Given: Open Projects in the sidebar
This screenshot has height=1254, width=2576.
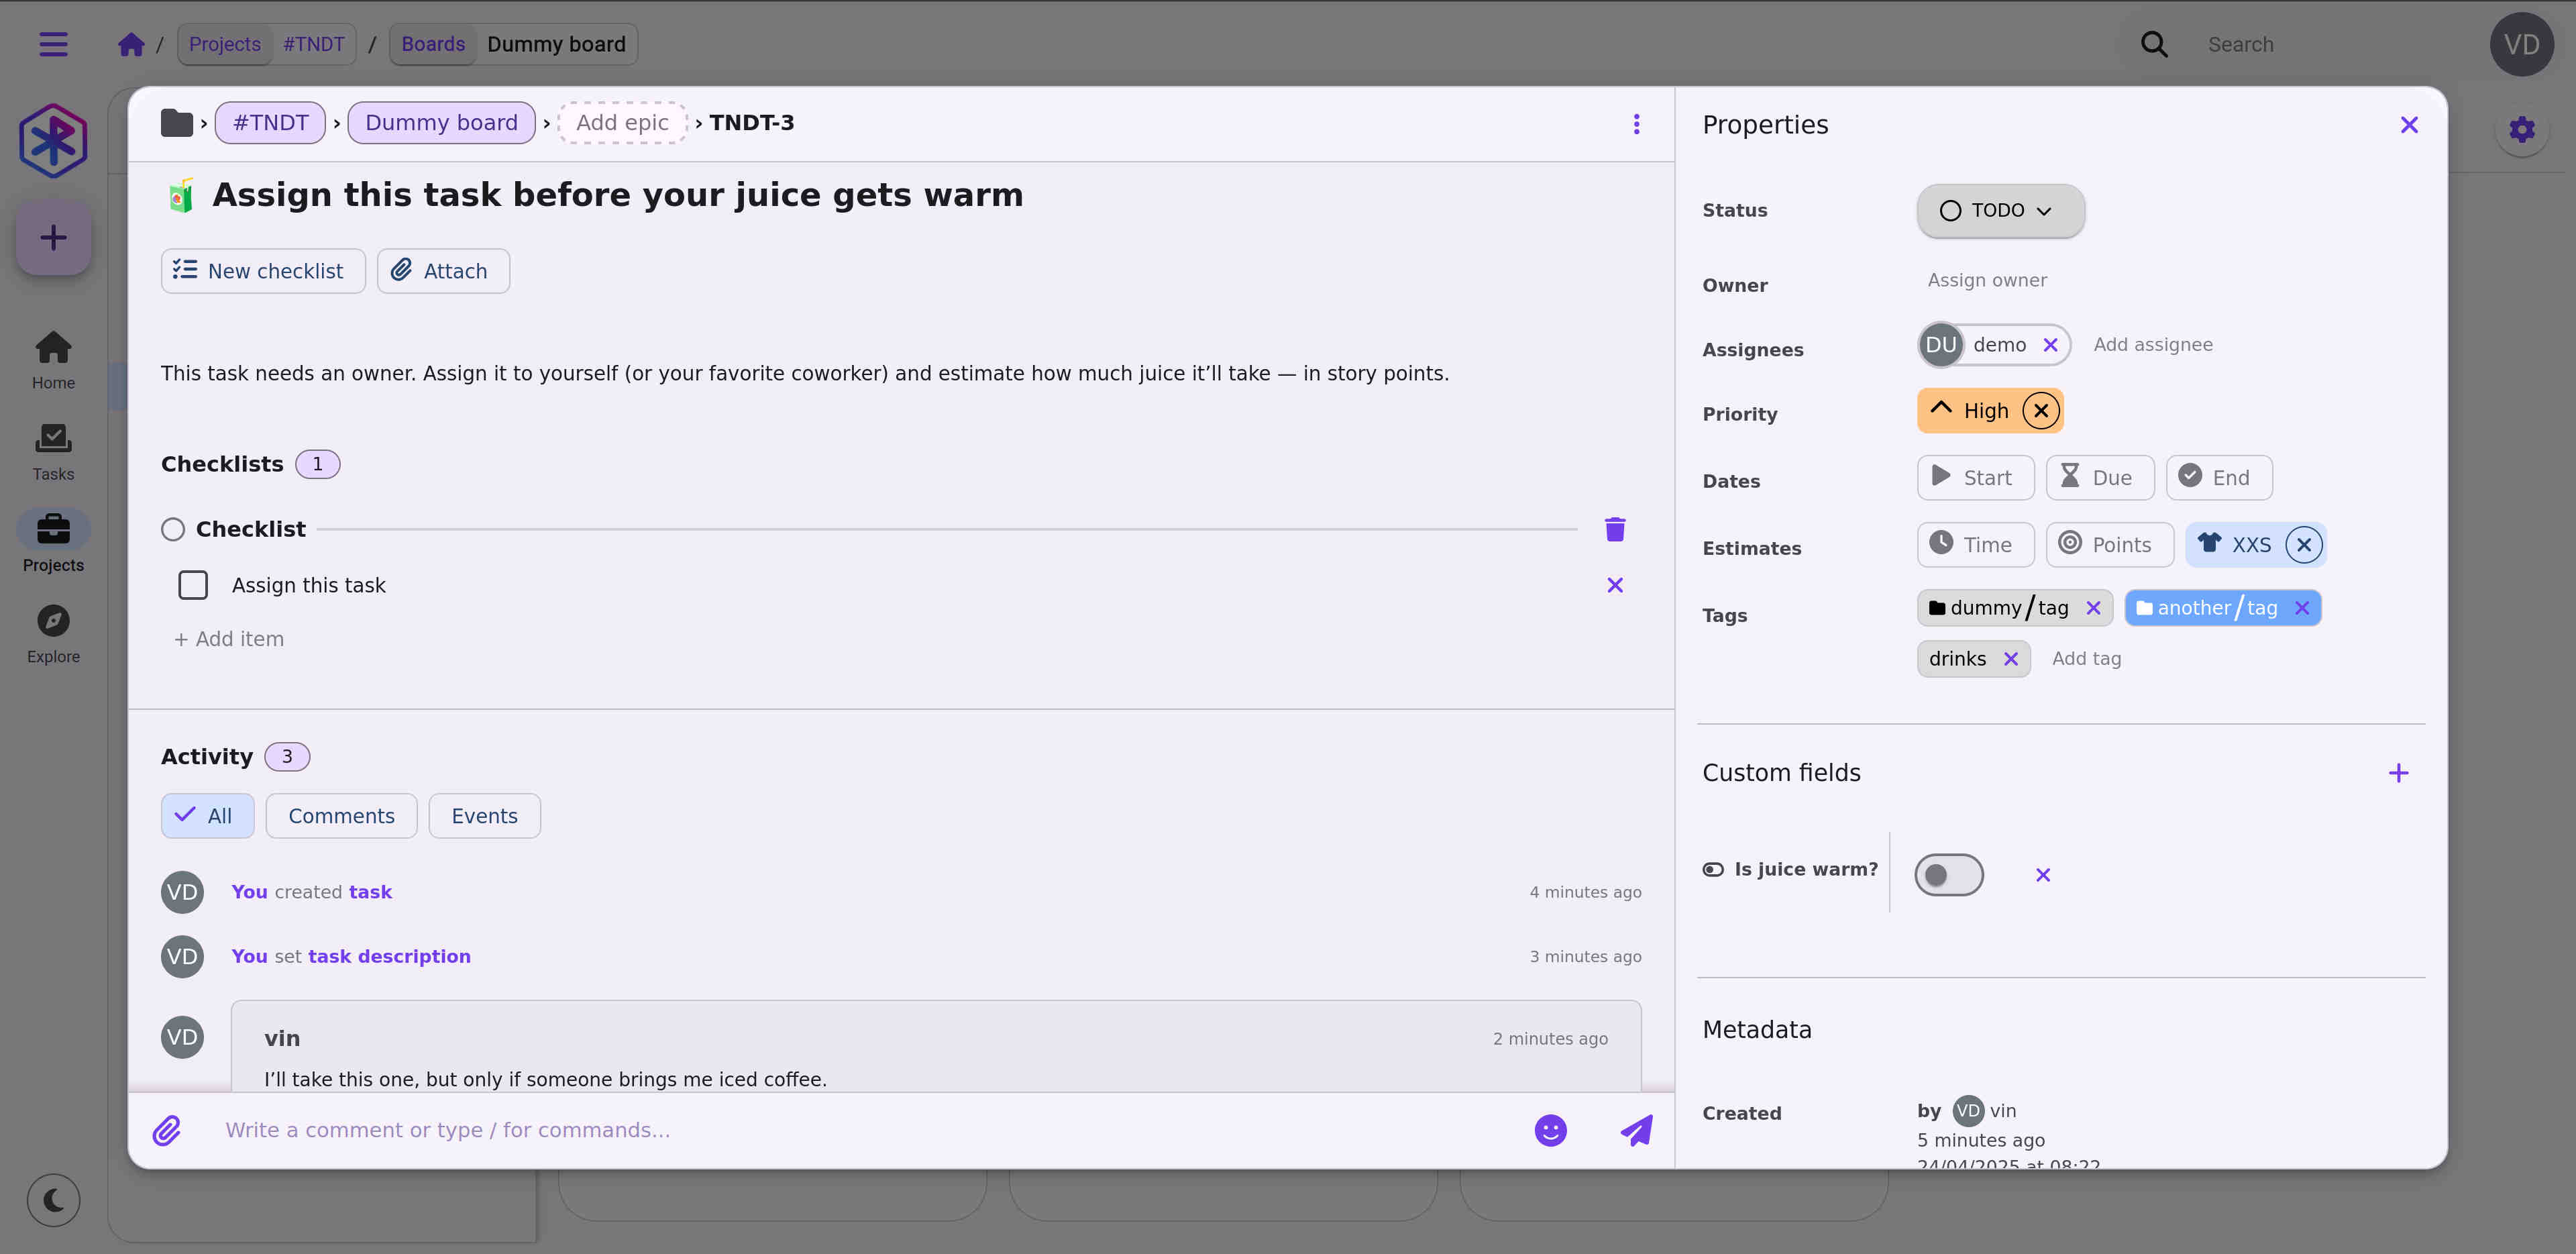Looking at the screenshot, I should click(53, 543).
